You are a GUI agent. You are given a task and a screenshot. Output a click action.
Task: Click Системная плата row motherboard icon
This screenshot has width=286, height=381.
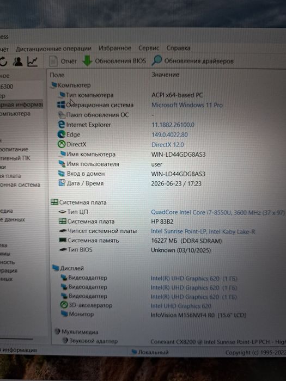(x=63, y=221)
